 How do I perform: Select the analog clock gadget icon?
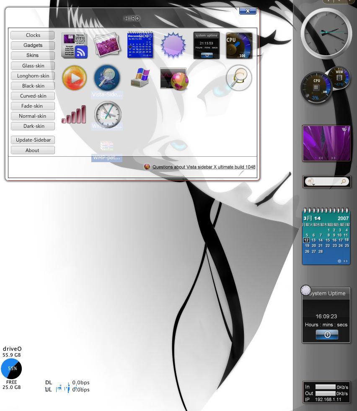[107, 114]
